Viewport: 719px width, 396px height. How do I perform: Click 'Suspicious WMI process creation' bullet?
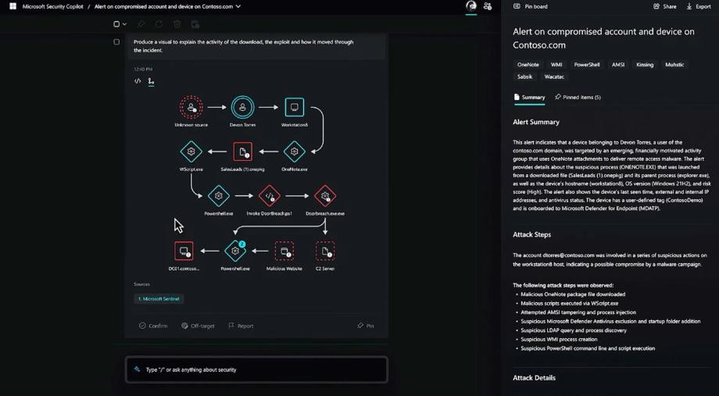pyautogui.click(x=559, y=339)
